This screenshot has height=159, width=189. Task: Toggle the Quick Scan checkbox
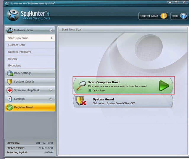(x=90, y=90)
